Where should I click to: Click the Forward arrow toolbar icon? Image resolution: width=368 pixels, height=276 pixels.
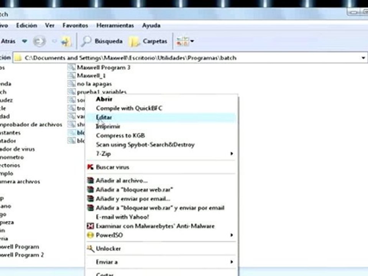[x=39, y=41]
